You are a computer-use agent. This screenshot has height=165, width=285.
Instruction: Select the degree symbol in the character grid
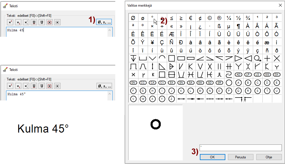(x=152, y=18)
